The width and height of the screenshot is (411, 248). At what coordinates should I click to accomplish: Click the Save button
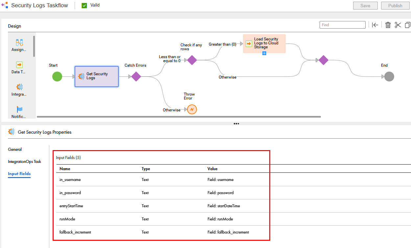365,6
